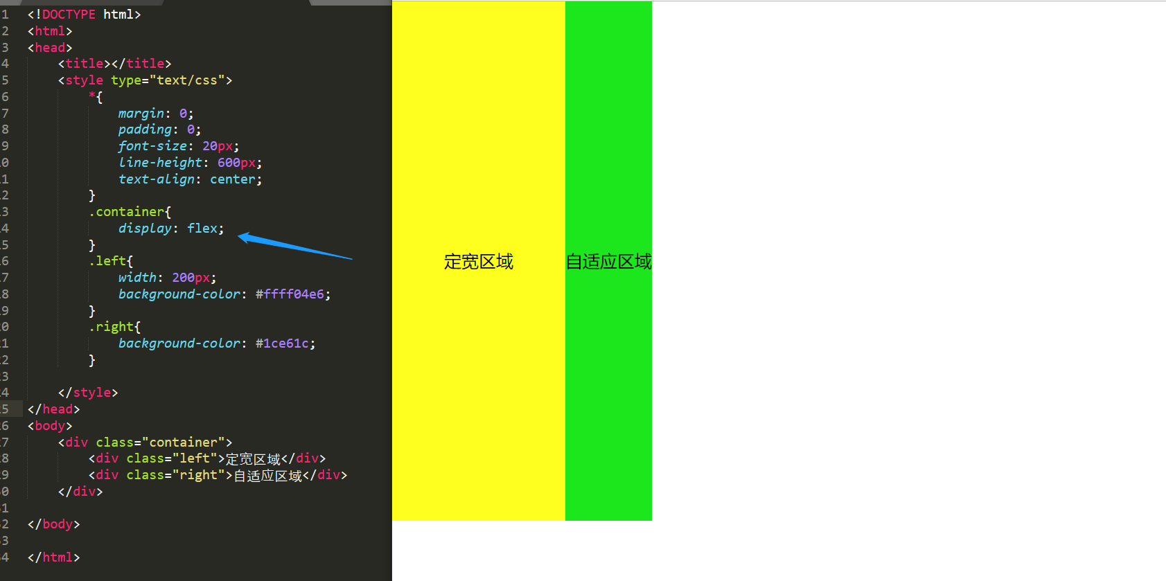
Task: Click the <div class="right"> code line
Action: click(x=218, y=475)
